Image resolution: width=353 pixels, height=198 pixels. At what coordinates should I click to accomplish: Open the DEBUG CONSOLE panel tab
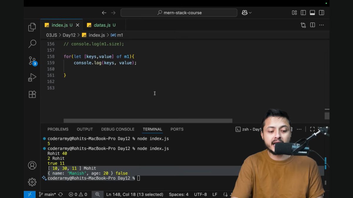coord(118,129)
